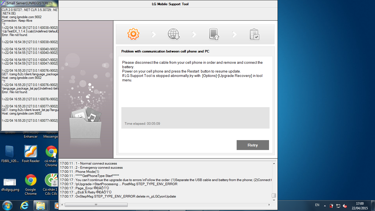Show hidden tray icons arrow

(325, 206)
